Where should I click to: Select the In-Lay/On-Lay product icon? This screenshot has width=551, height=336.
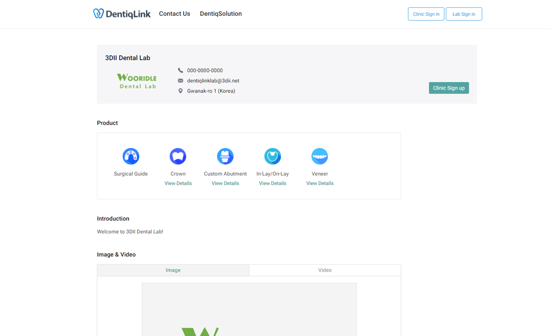click(x=272, y=156)
